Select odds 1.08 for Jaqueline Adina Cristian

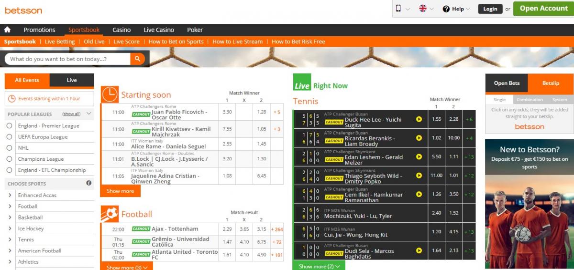coord(227,176)
